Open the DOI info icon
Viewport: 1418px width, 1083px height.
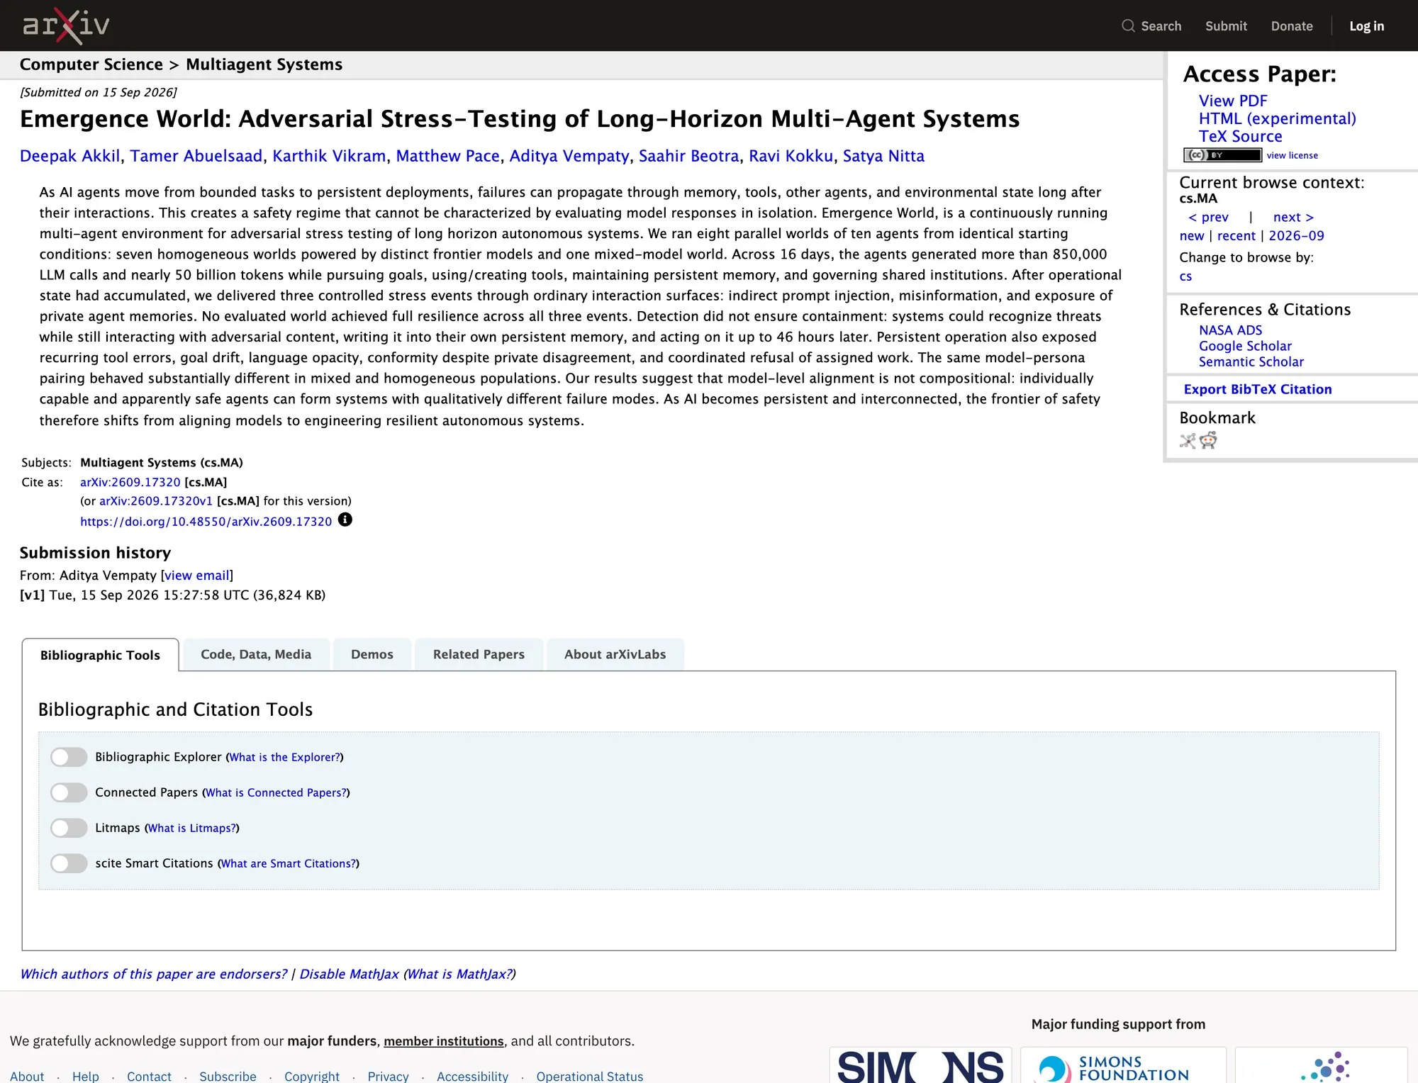pyautogui.click(x=345, y=520)
